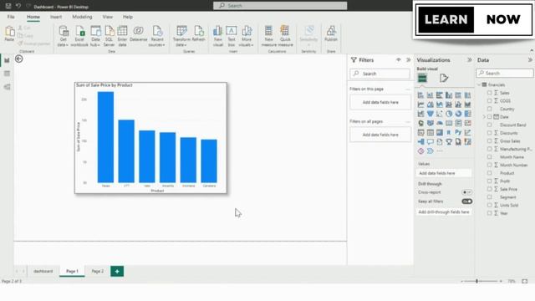Select the Pie chart visualization icon
The image size is (535, 301).
click(449, 114)
